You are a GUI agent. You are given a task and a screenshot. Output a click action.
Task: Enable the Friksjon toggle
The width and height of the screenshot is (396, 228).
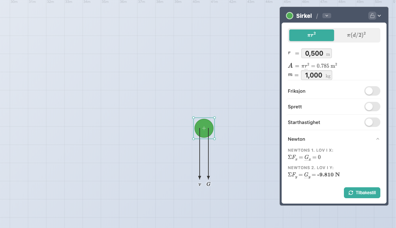372,91
